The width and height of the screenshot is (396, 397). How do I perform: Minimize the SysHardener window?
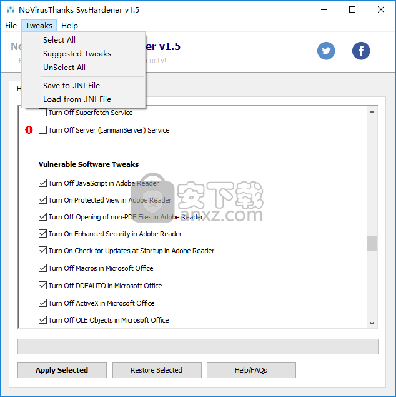(x=324, y=9)
